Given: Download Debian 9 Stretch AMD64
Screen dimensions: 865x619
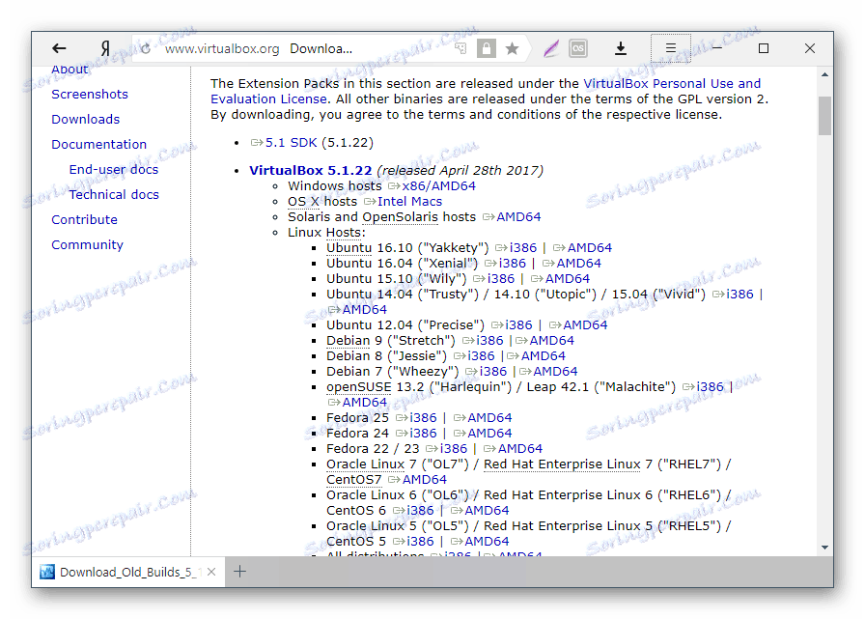Looking at the screenshot, I should point(551,340).
